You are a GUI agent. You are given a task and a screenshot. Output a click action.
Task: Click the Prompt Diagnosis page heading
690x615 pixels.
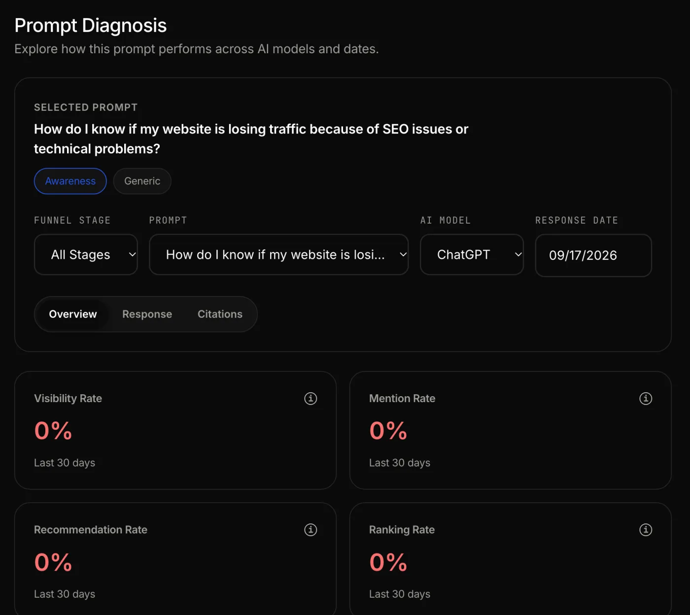pyautogui.click(x=91, y=26)
